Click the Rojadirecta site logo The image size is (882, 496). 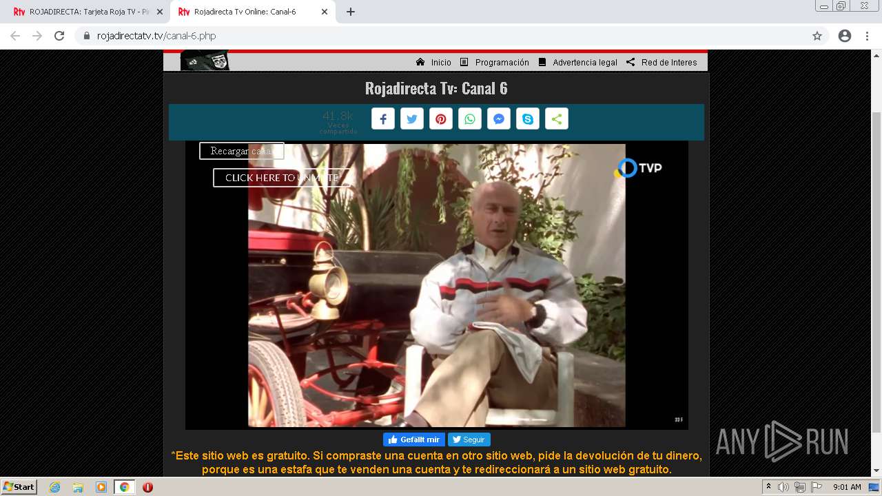coord(205,61)
